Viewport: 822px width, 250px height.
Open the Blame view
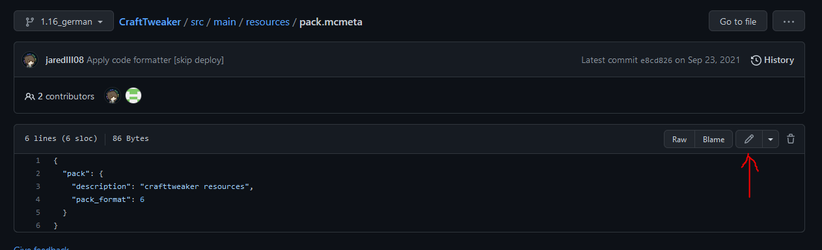713,139
